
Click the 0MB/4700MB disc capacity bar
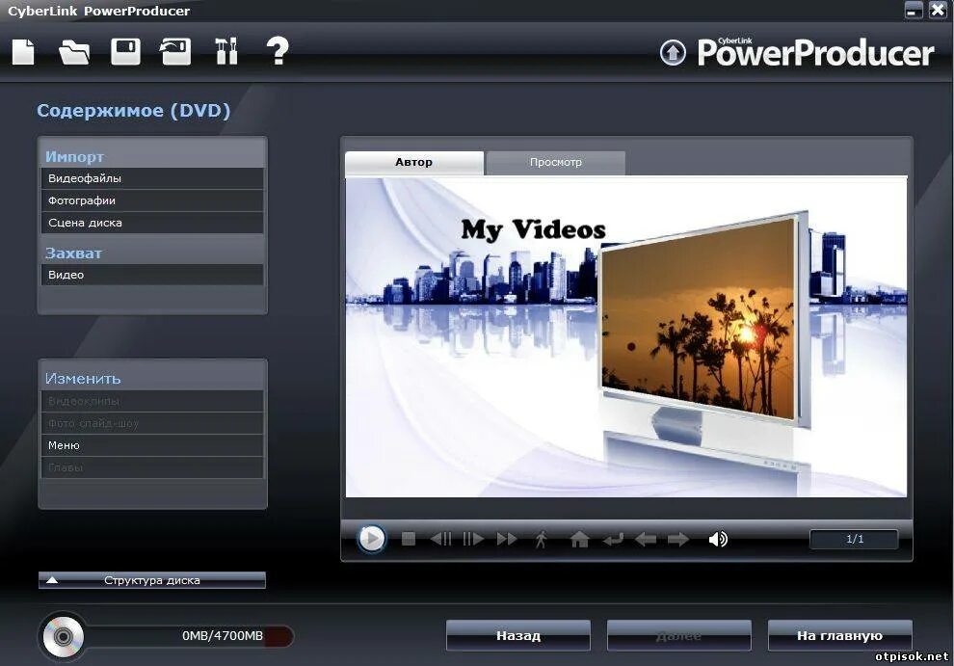[189, 636]
